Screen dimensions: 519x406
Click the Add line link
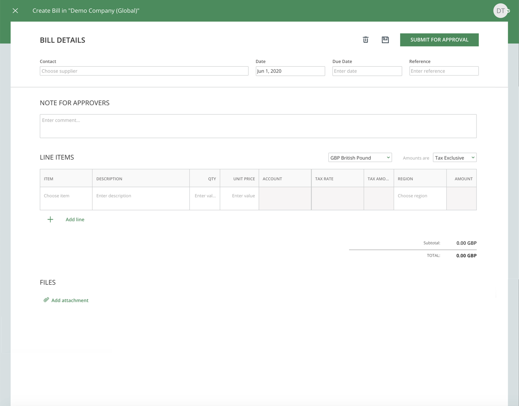click(x=75, y=219)
